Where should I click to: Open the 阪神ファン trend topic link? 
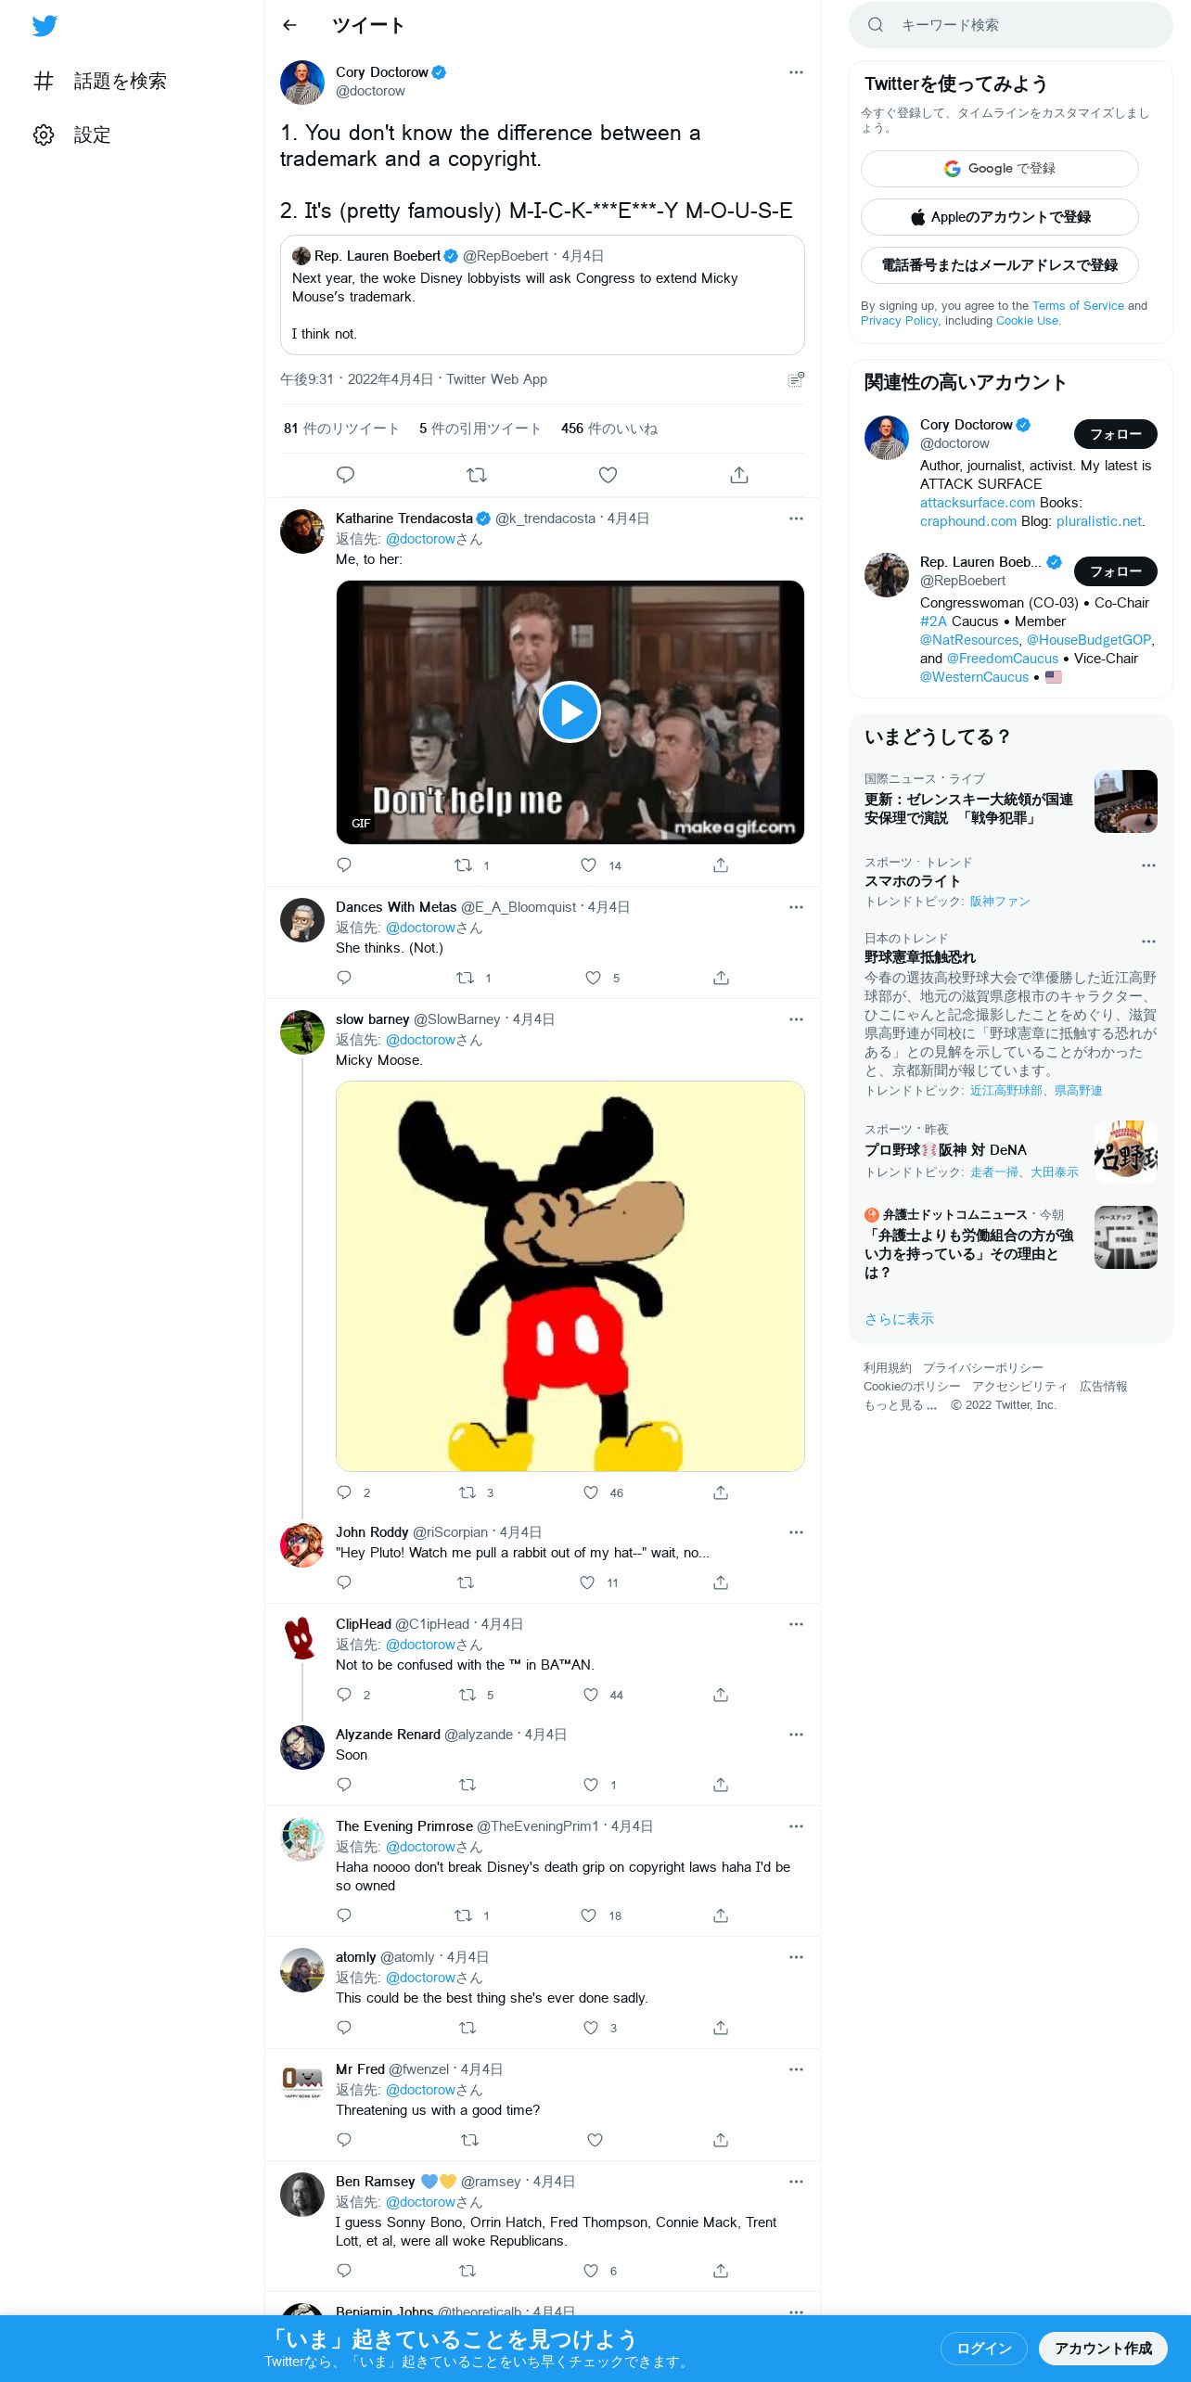(x=1000, y=902)
